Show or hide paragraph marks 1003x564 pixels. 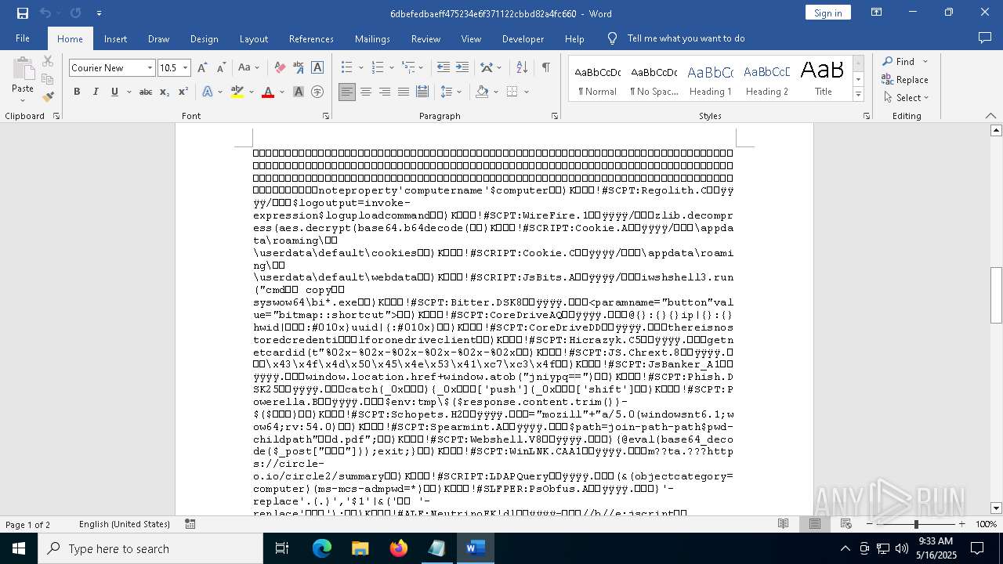pos(545,68)
